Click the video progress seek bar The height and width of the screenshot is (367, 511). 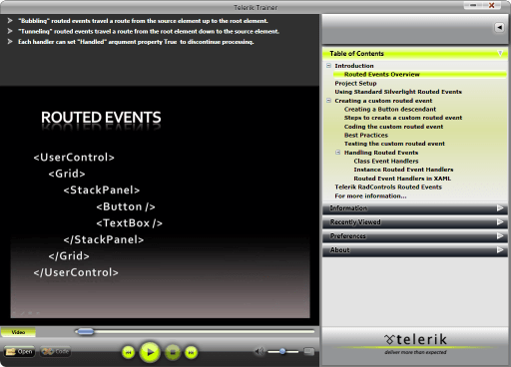[195, 331]
